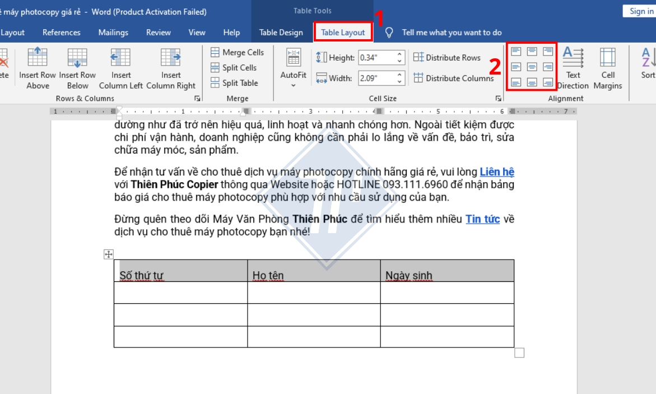The width and height of the screenshot is (656, 394).
Task: Select the Align Top Left alignment icon
Action: coord(516,52)
